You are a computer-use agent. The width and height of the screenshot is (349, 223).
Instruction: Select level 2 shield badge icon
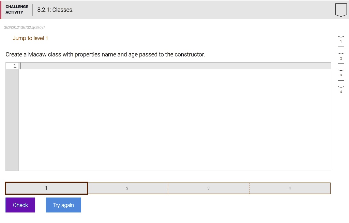341,50
